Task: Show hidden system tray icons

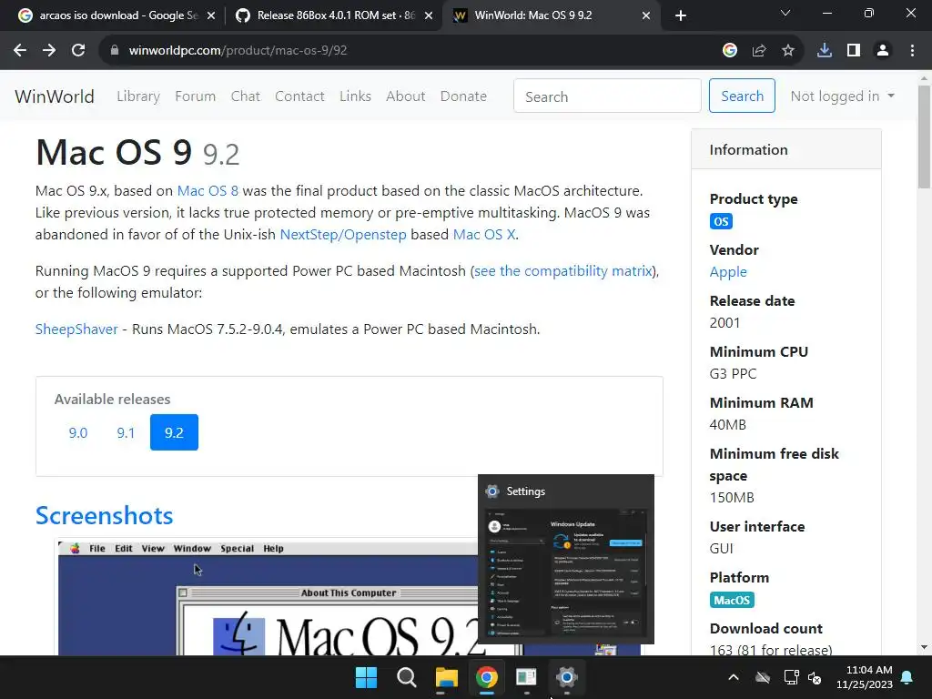Action: tap(734, 677)
